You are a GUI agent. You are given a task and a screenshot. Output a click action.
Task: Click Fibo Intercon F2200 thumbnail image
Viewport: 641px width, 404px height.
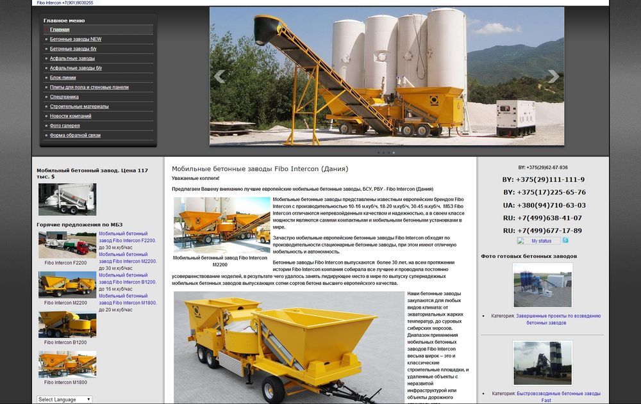pos(67,245)
